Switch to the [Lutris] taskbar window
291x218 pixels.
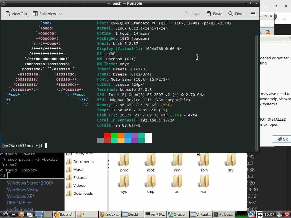(x=65, y=215)
